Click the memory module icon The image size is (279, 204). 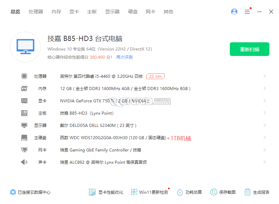coord(24,88)
